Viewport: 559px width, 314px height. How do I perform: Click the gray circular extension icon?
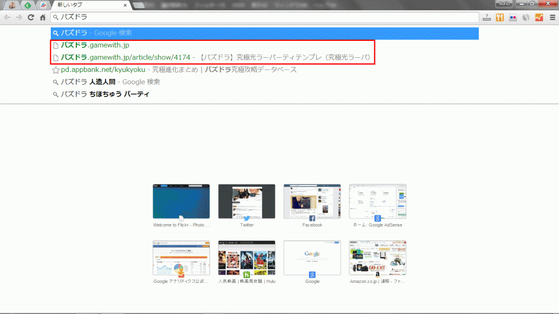pos(526,17)
